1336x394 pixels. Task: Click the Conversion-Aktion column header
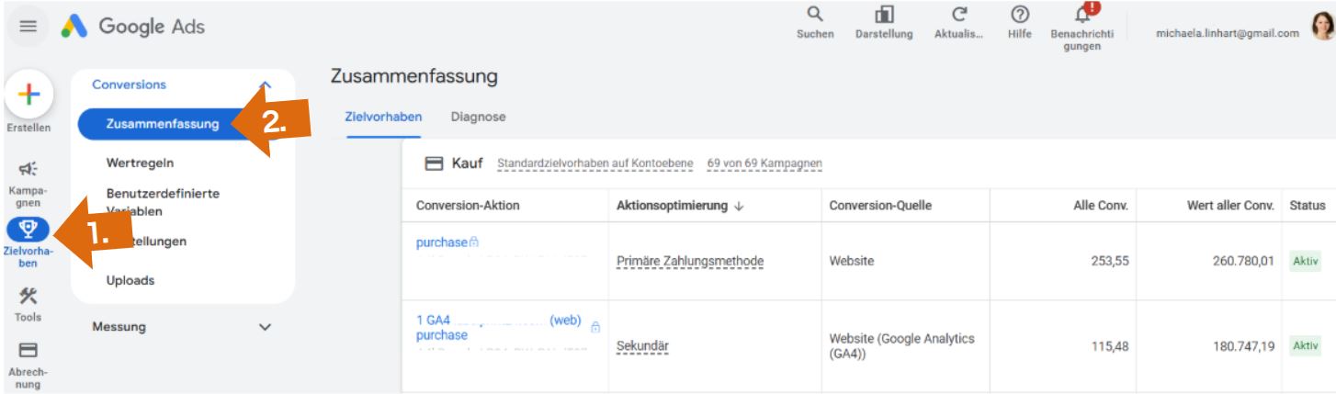(468, 206)
